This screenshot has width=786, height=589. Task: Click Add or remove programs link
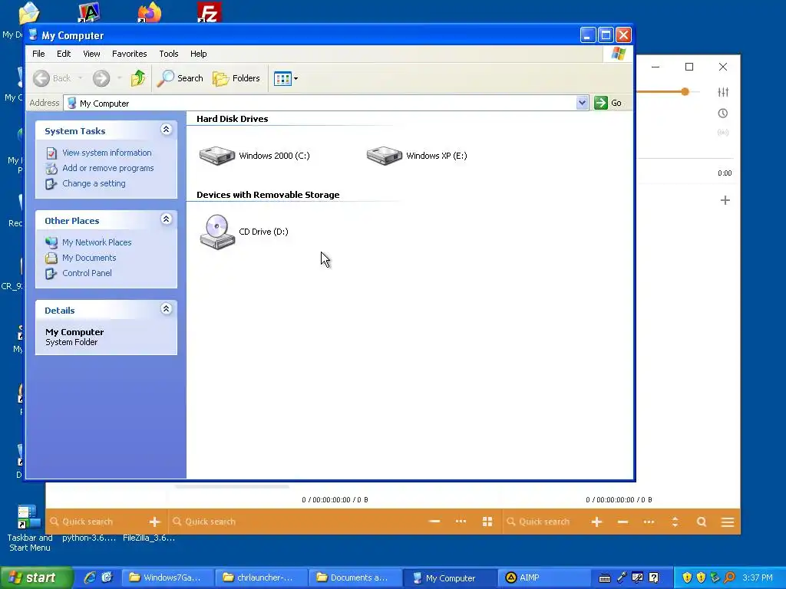click(107, 168)
